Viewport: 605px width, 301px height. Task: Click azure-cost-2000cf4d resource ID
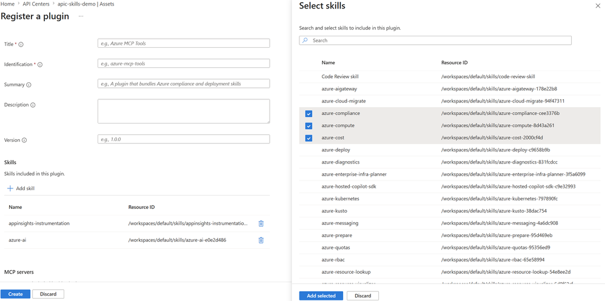492,138
